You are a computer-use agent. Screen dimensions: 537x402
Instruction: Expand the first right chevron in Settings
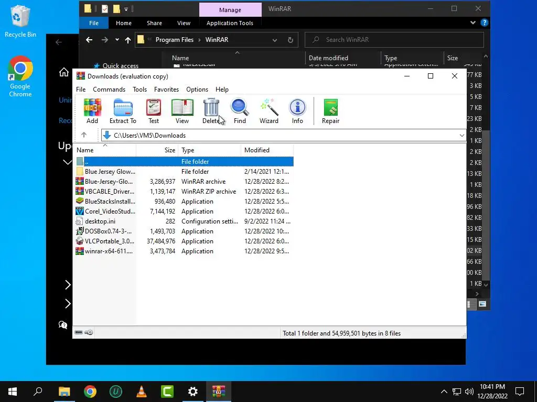(x=68, y=284)
